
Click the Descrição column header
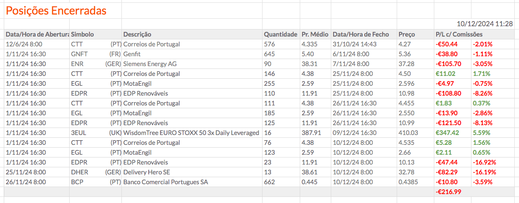click(137, 34)
